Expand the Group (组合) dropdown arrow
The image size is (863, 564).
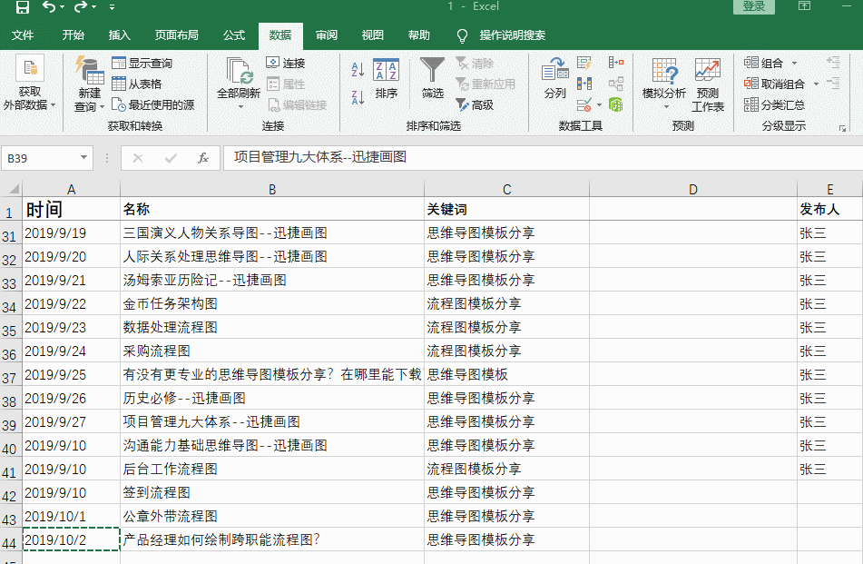coord(794,64)
